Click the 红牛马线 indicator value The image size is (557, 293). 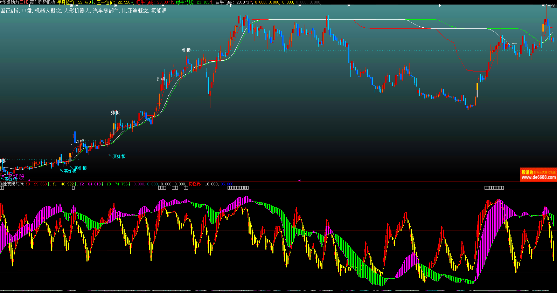point(163,2)
